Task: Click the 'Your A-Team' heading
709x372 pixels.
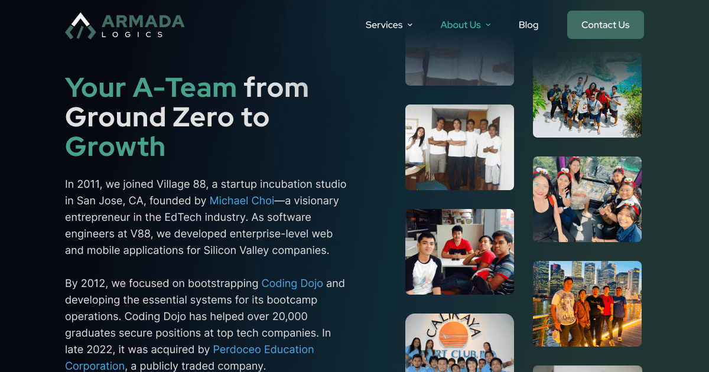Action: (x=187, y=118)
